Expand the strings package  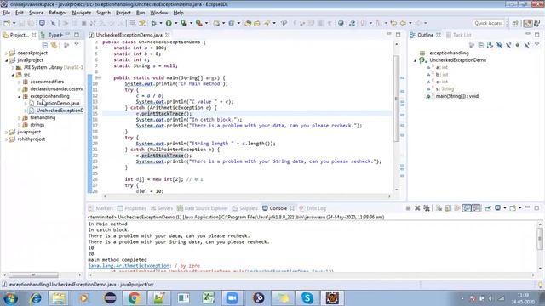[x=19, y=125]
